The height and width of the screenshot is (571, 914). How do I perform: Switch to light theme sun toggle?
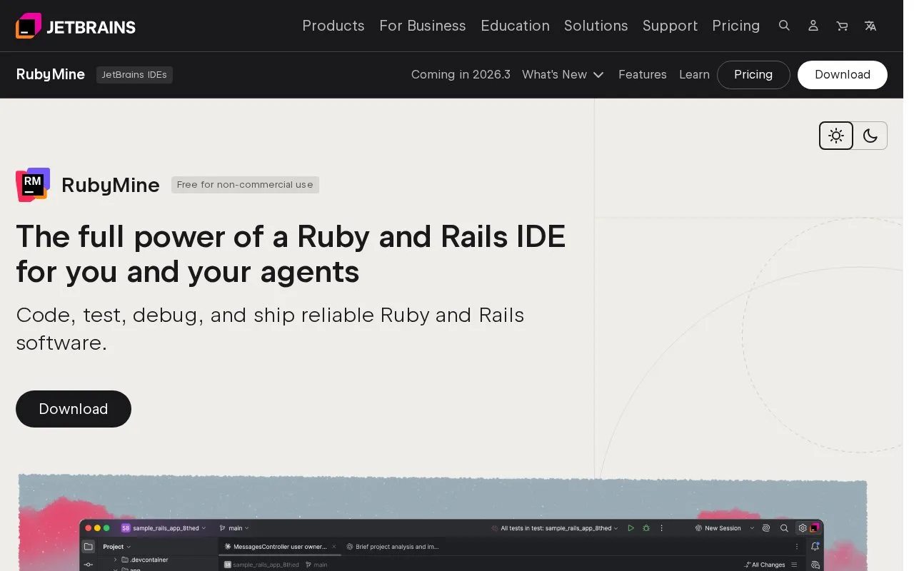[x=836, y=136]
